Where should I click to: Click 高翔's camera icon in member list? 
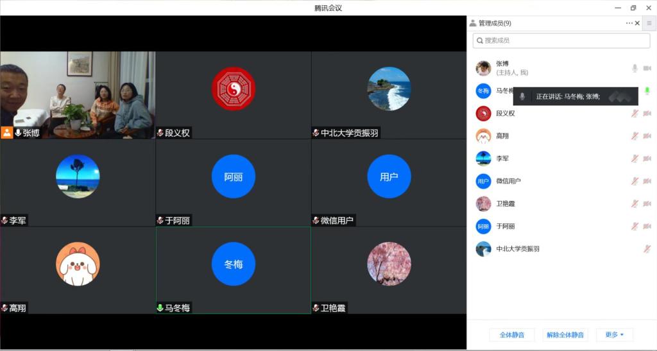point(647,136)
